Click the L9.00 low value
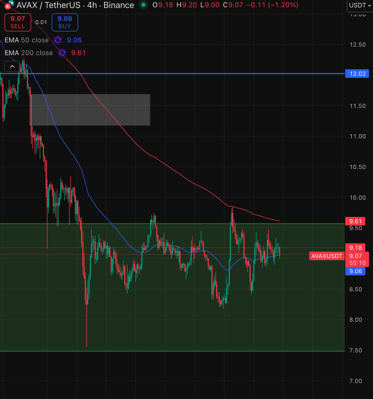 (210, 5)
